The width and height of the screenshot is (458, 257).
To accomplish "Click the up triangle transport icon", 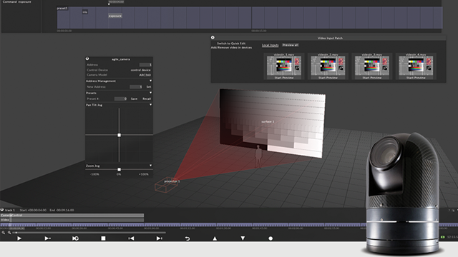I will pyautogui.click(x=215, y=238).
